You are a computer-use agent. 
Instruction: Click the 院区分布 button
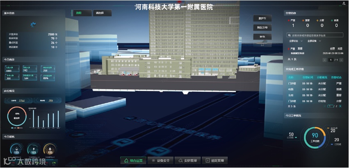(262, 28)
